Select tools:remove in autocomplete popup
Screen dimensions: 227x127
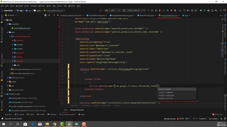177,92
